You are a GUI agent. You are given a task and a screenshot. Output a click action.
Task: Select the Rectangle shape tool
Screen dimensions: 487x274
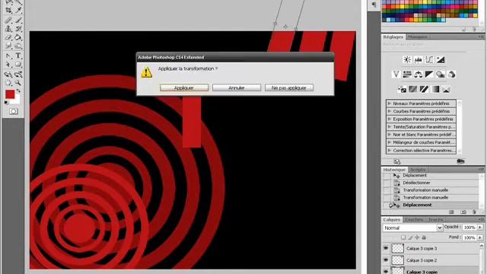[x=18, y=65]
